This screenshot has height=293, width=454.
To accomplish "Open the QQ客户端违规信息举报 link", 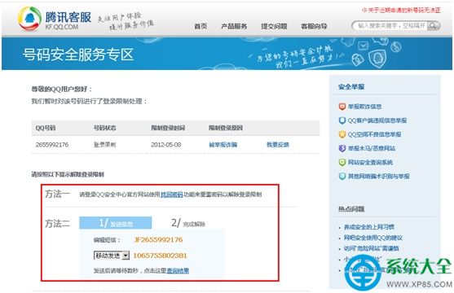I will coord(377,120).
